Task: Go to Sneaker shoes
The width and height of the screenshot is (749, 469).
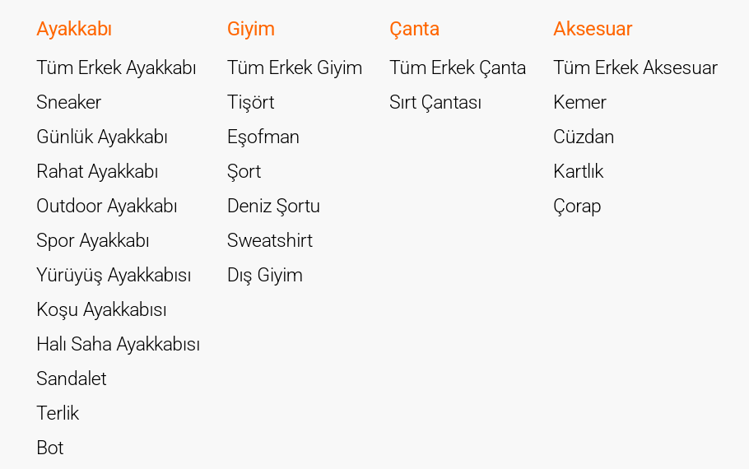Action: click(68, 102)
